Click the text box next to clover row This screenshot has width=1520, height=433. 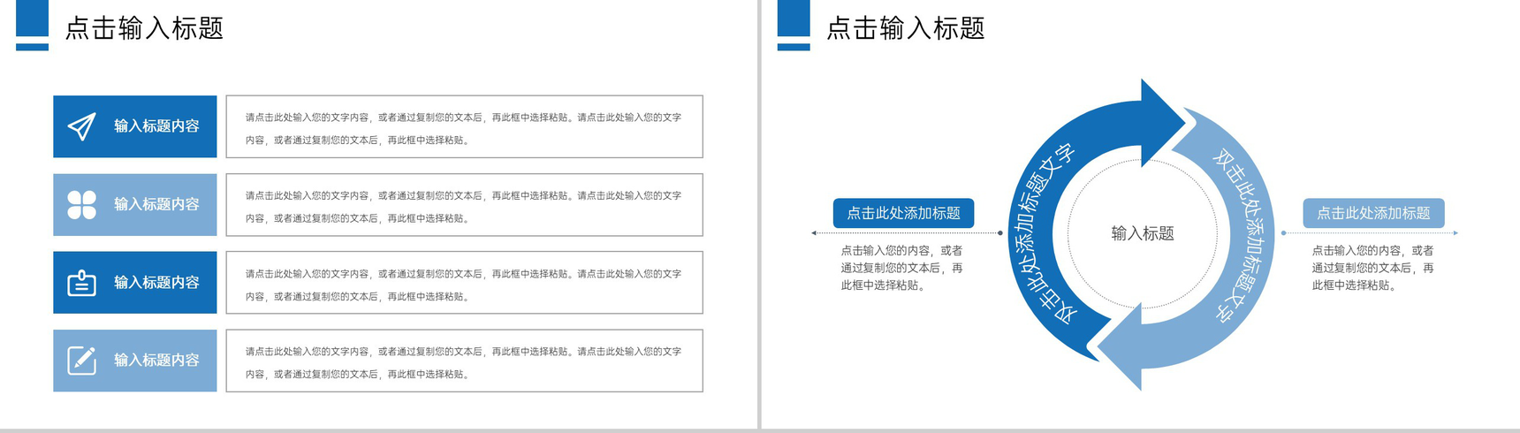click(464, 205)
